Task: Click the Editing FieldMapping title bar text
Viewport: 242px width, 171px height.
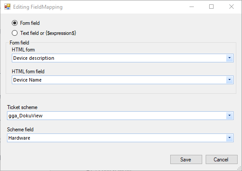Action: pyautogui.click(x=38, y=7)
